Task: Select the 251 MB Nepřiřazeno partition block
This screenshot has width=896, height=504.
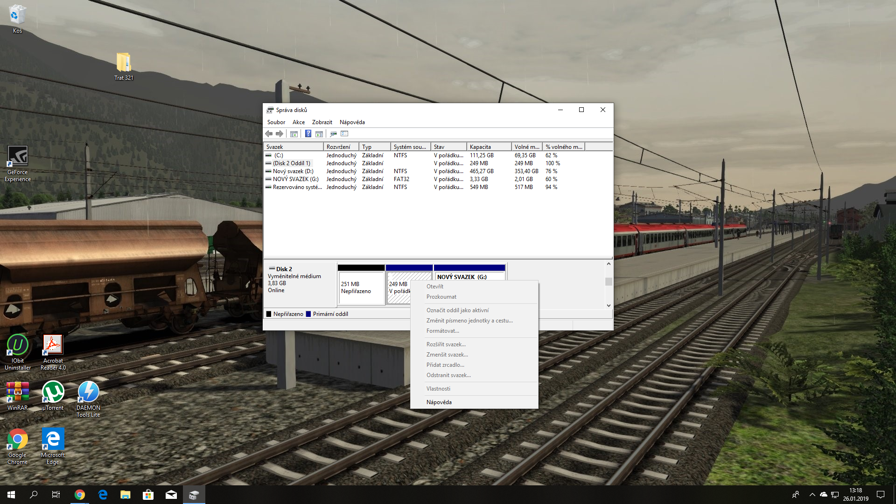Action: pyautogui.click(x=361, y=287)
